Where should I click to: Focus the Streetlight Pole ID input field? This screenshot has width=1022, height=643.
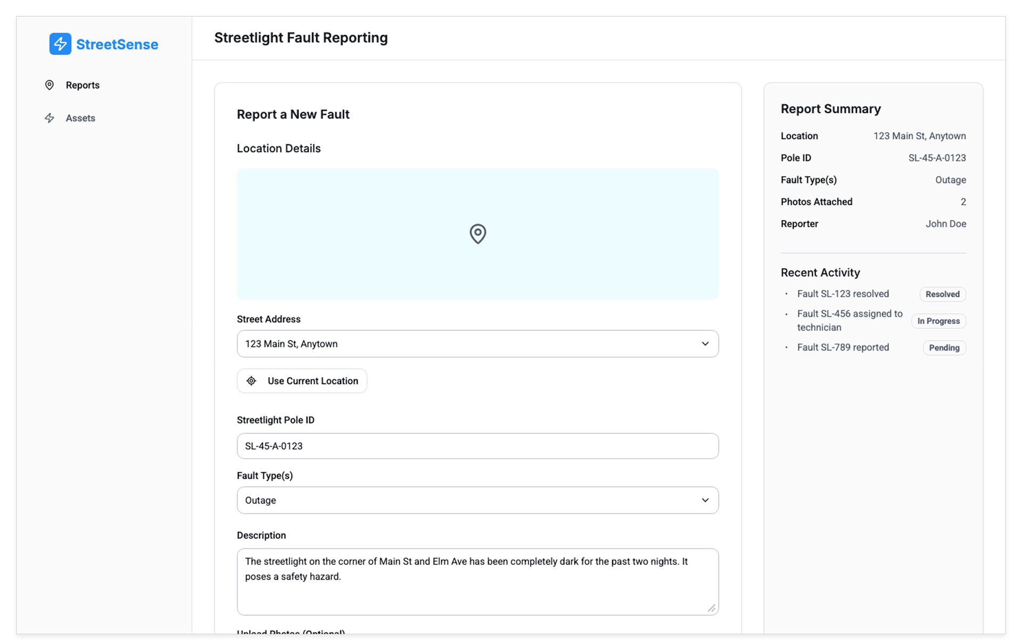pos(477,446)
